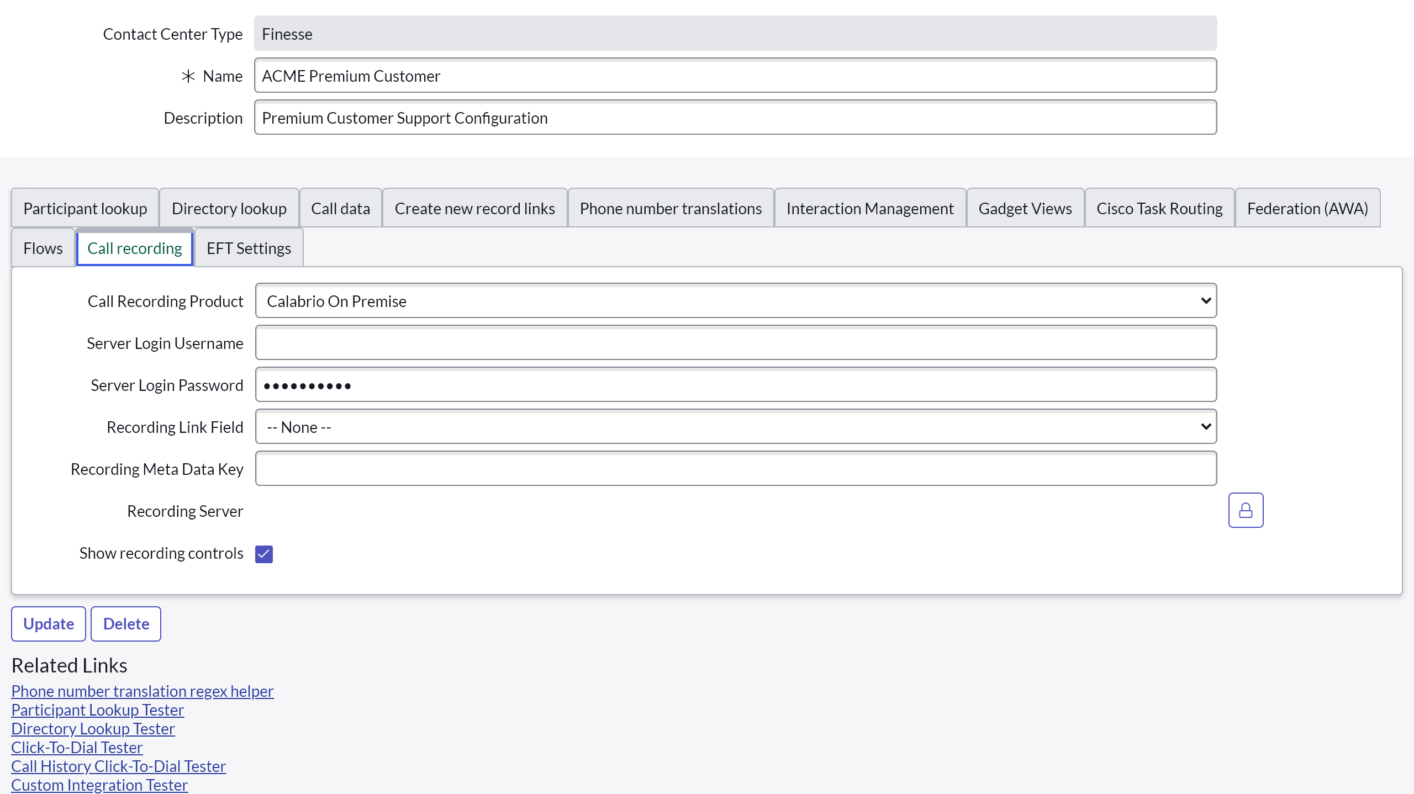1414x794 pixels.
Task: Select the Cisco Task Routing tab
Action: [1159, 208]
